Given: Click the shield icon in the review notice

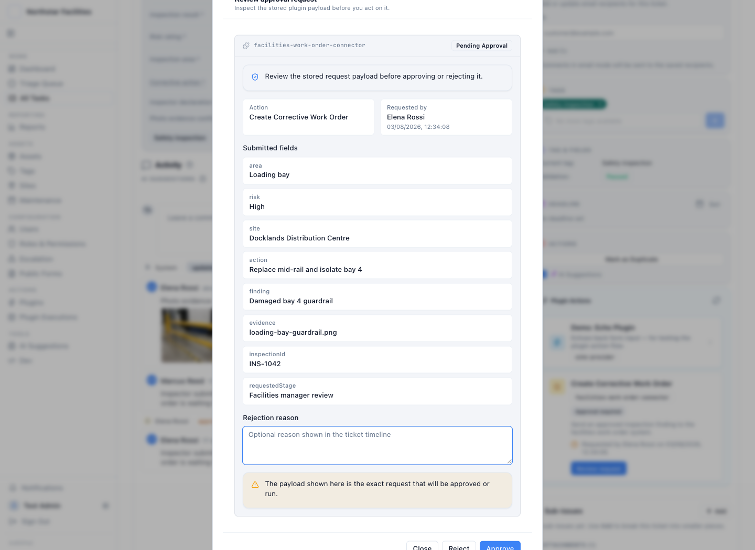Looking at the screenshot, I should pos(255,77).
